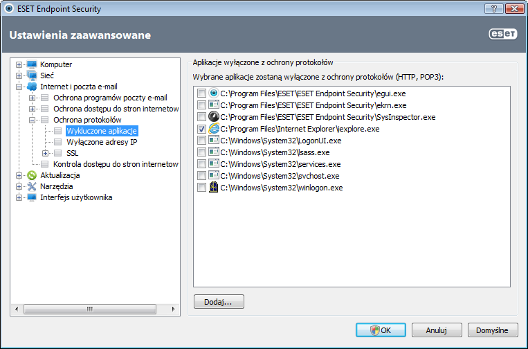Open help with the question mark button

coord(494,8)
